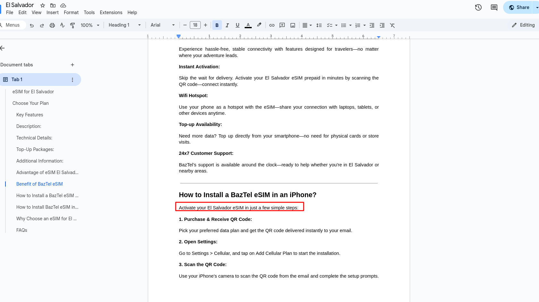Open version history clock icon

click(478, 7)
